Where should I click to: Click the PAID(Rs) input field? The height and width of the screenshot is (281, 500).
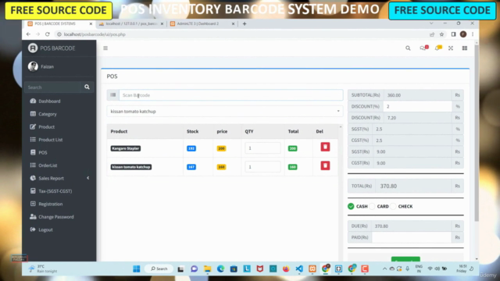tap(412, 237)
